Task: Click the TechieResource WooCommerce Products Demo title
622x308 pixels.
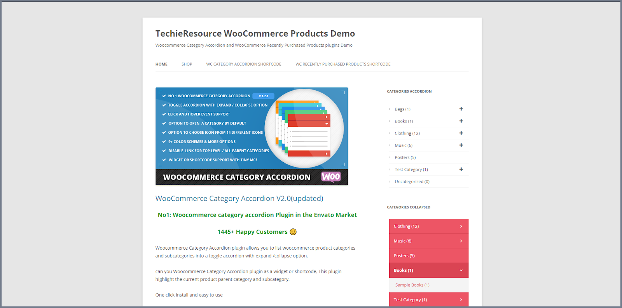Action: pos(255,33)
